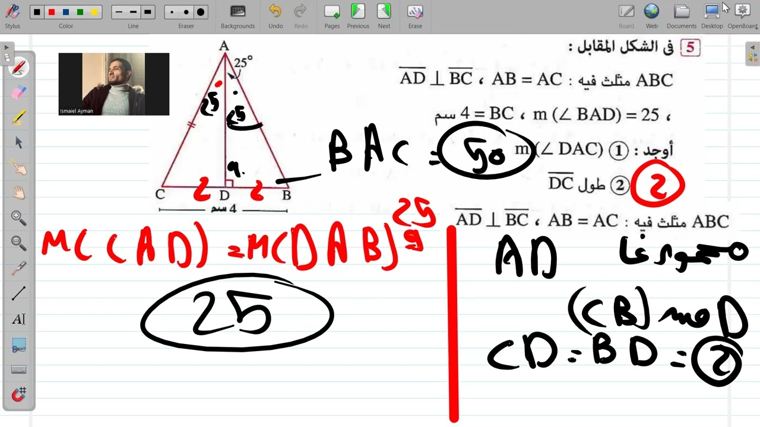Select the thick line width

pos(148,12)
